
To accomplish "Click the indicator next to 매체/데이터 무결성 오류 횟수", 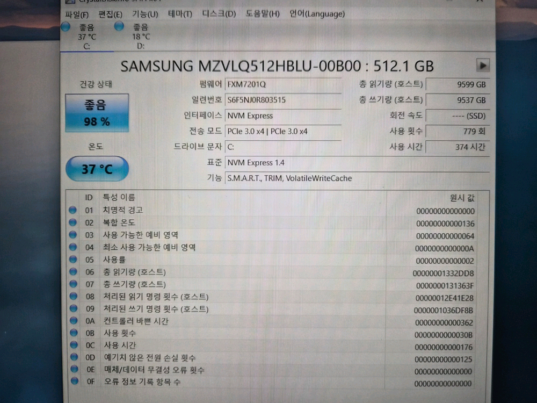I will [72, 370].
